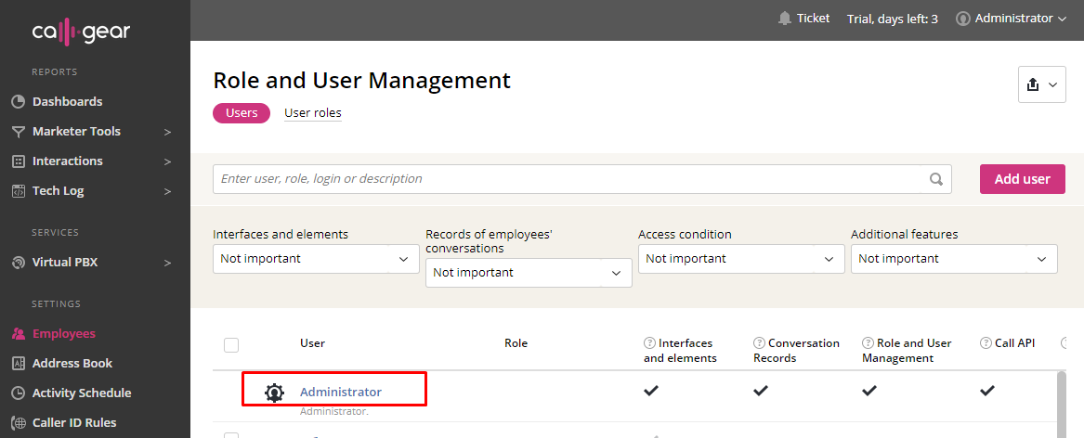Open Dashboards via its pie chart icon
The height and width of the screenshot is (438, 1084).
click(19, 101)
